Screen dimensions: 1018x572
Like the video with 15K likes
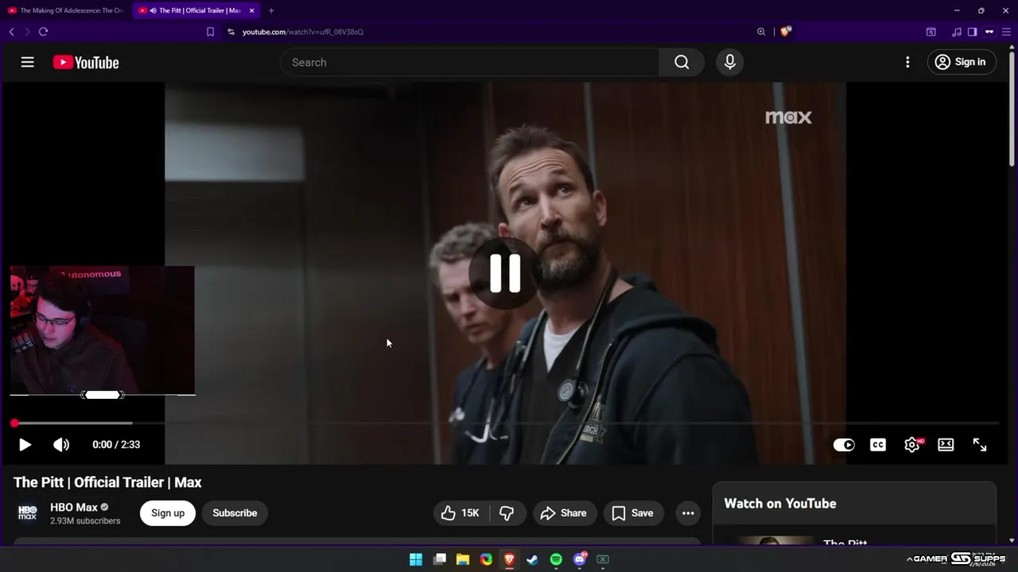(x=460, y=513)
